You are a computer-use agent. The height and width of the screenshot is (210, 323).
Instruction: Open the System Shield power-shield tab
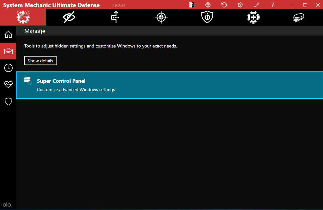[x=207, y=17]
